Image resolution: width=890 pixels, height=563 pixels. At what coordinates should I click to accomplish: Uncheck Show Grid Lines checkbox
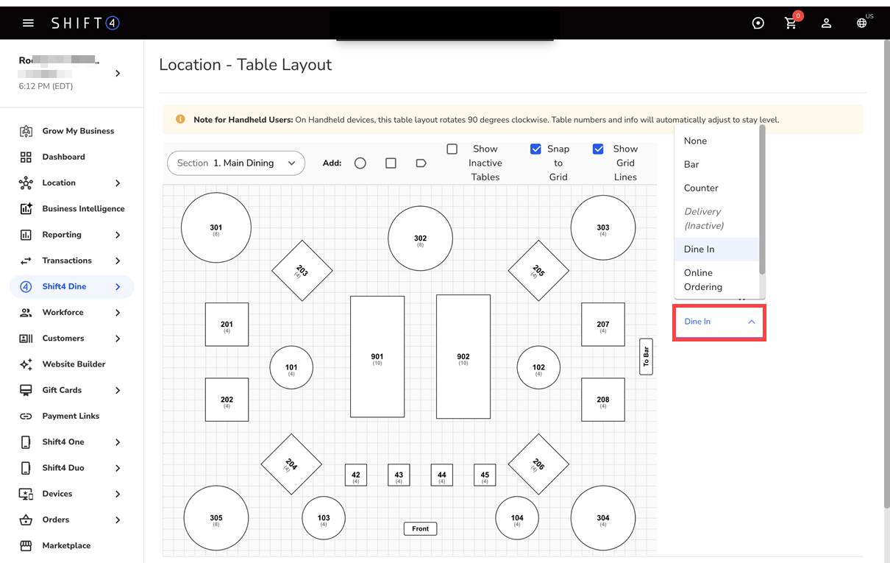[x=598, y=149]
